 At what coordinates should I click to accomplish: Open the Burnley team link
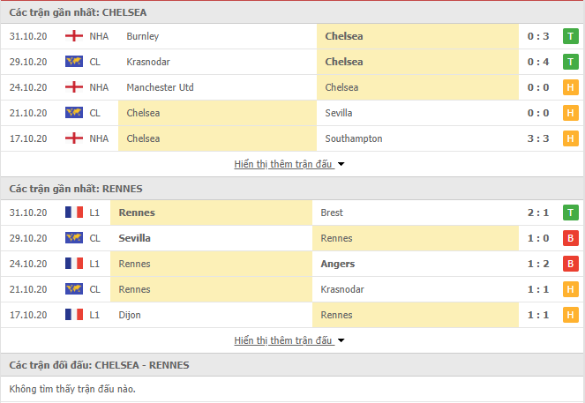(143, 36)
